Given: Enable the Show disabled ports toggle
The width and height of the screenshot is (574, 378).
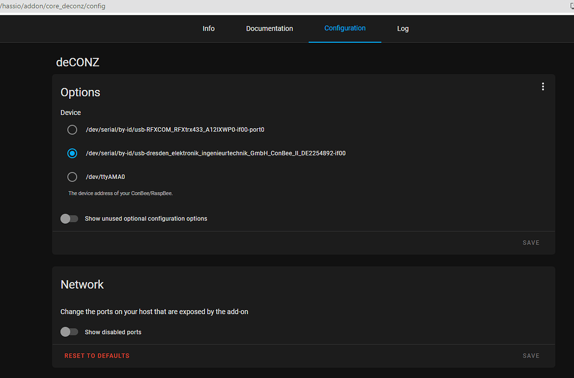Looking at the screenshot, I should (x=69, y=331).
